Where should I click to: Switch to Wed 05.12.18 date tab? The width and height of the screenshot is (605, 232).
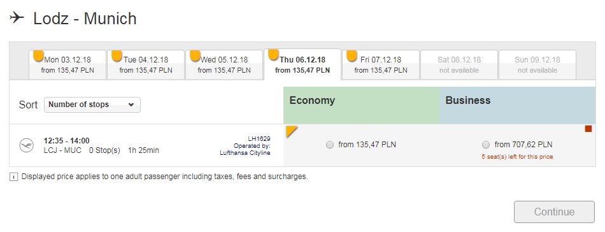coord(224,64)
